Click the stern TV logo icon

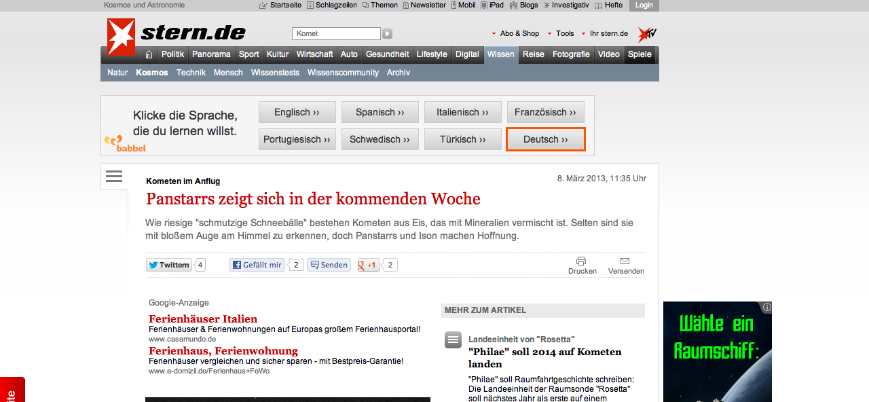[646, 34]
